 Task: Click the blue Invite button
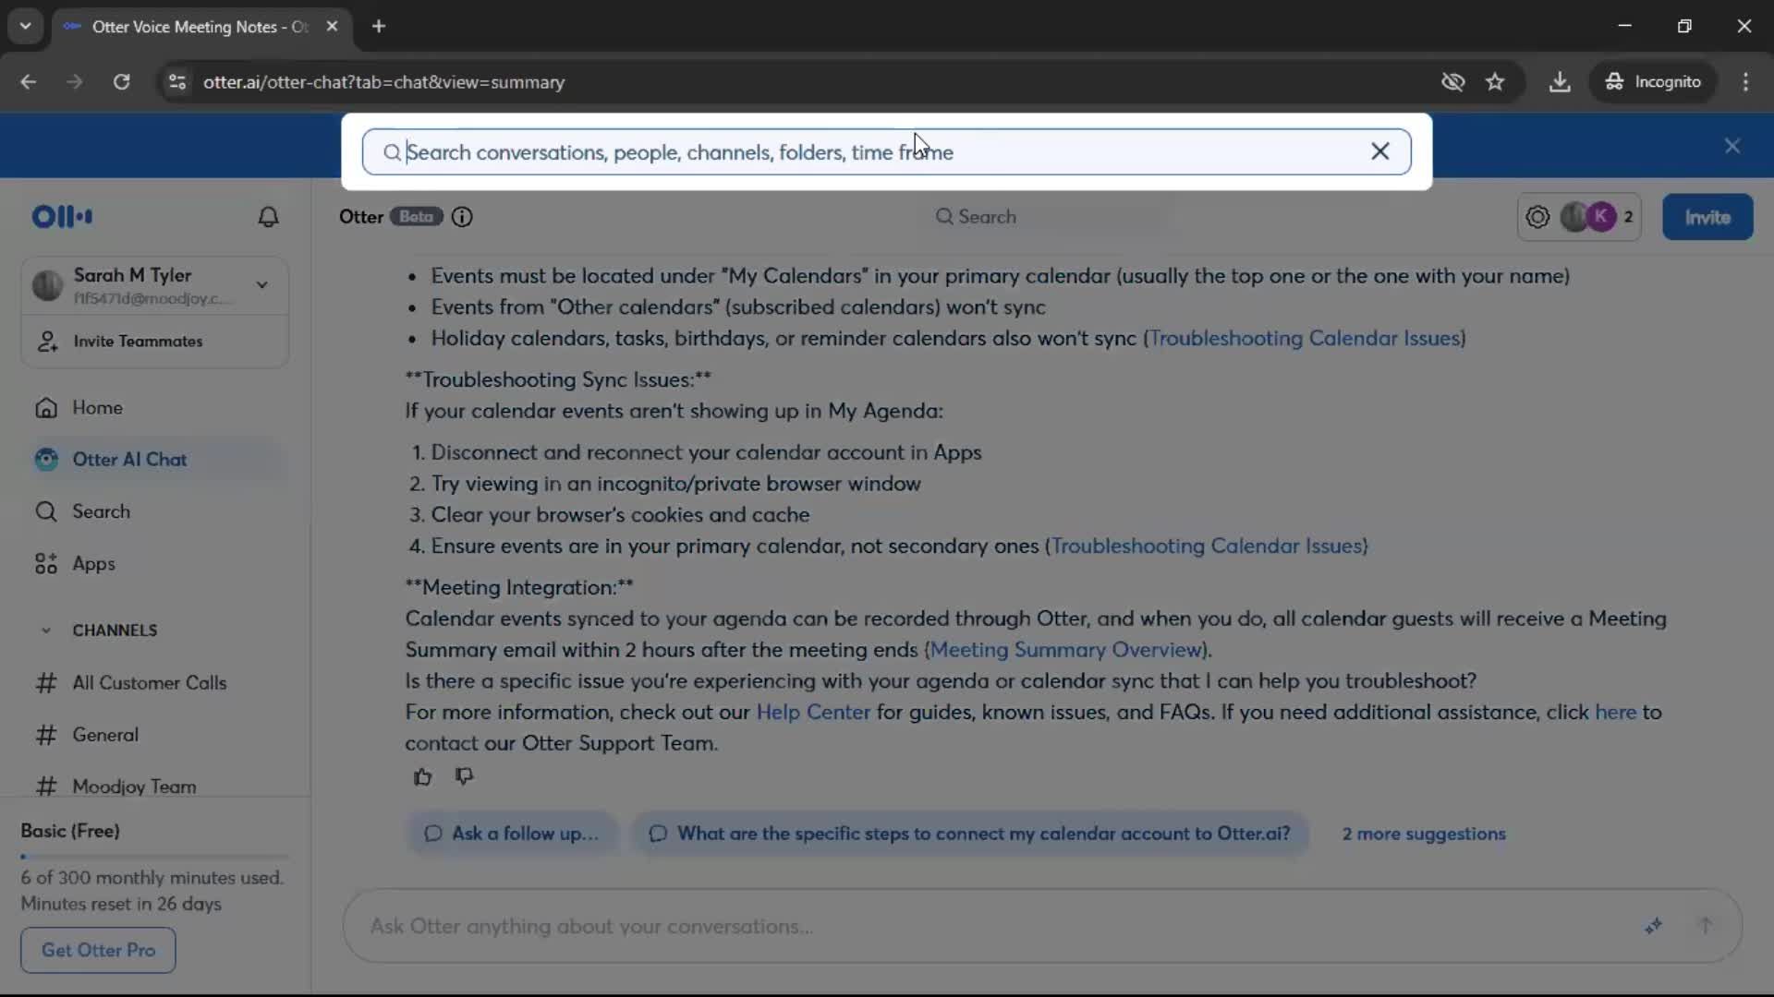coord(1707,217)
